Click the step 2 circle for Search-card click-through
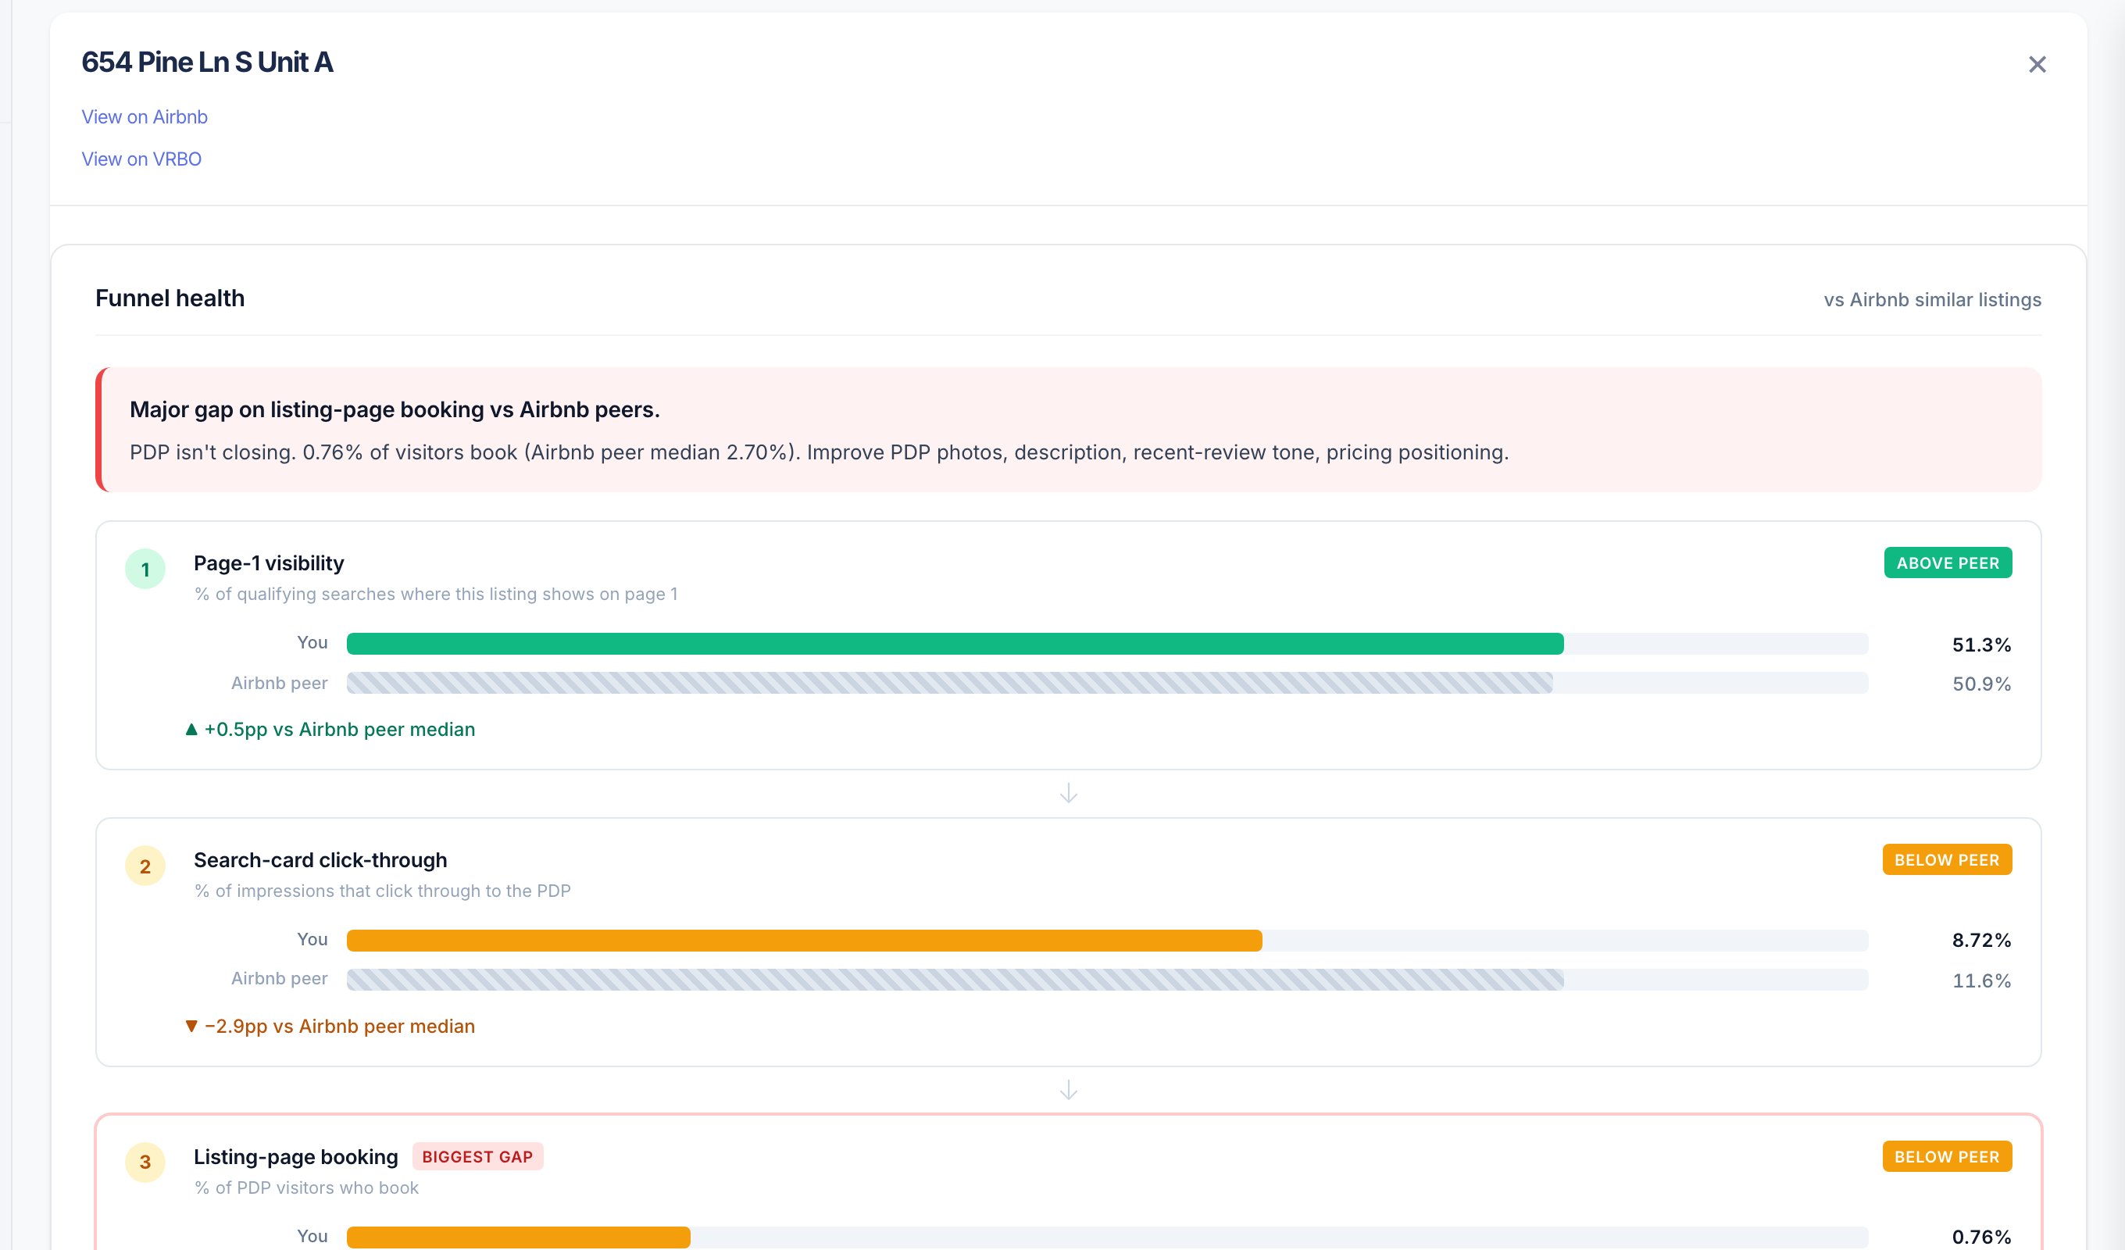The image size is (2125, 1250). click(x=145, y=866)
